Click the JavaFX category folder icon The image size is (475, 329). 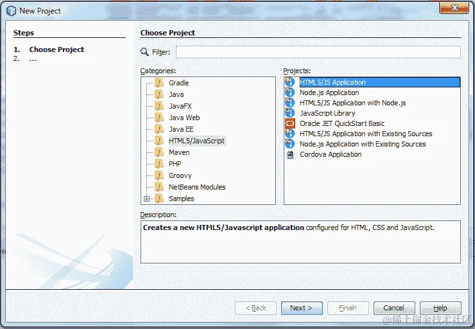159,106
